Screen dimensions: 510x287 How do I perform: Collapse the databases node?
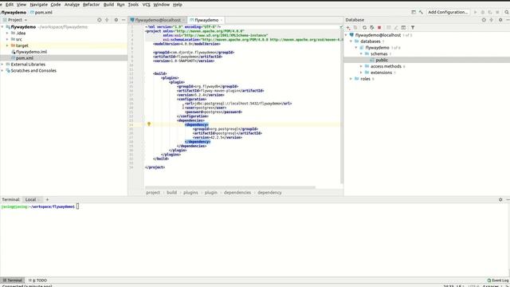click(351, 41)
